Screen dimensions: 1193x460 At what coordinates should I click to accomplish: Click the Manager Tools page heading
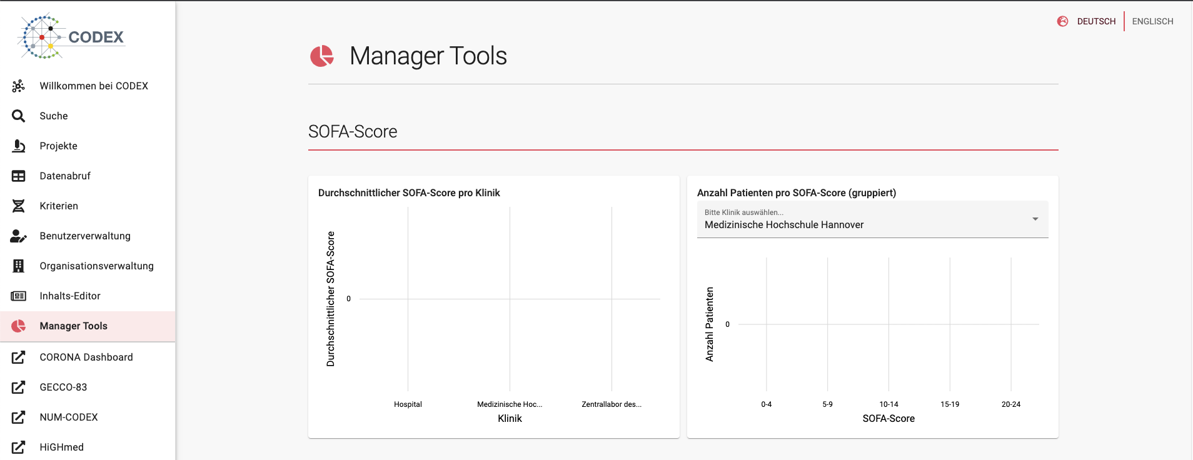point(428,56)
